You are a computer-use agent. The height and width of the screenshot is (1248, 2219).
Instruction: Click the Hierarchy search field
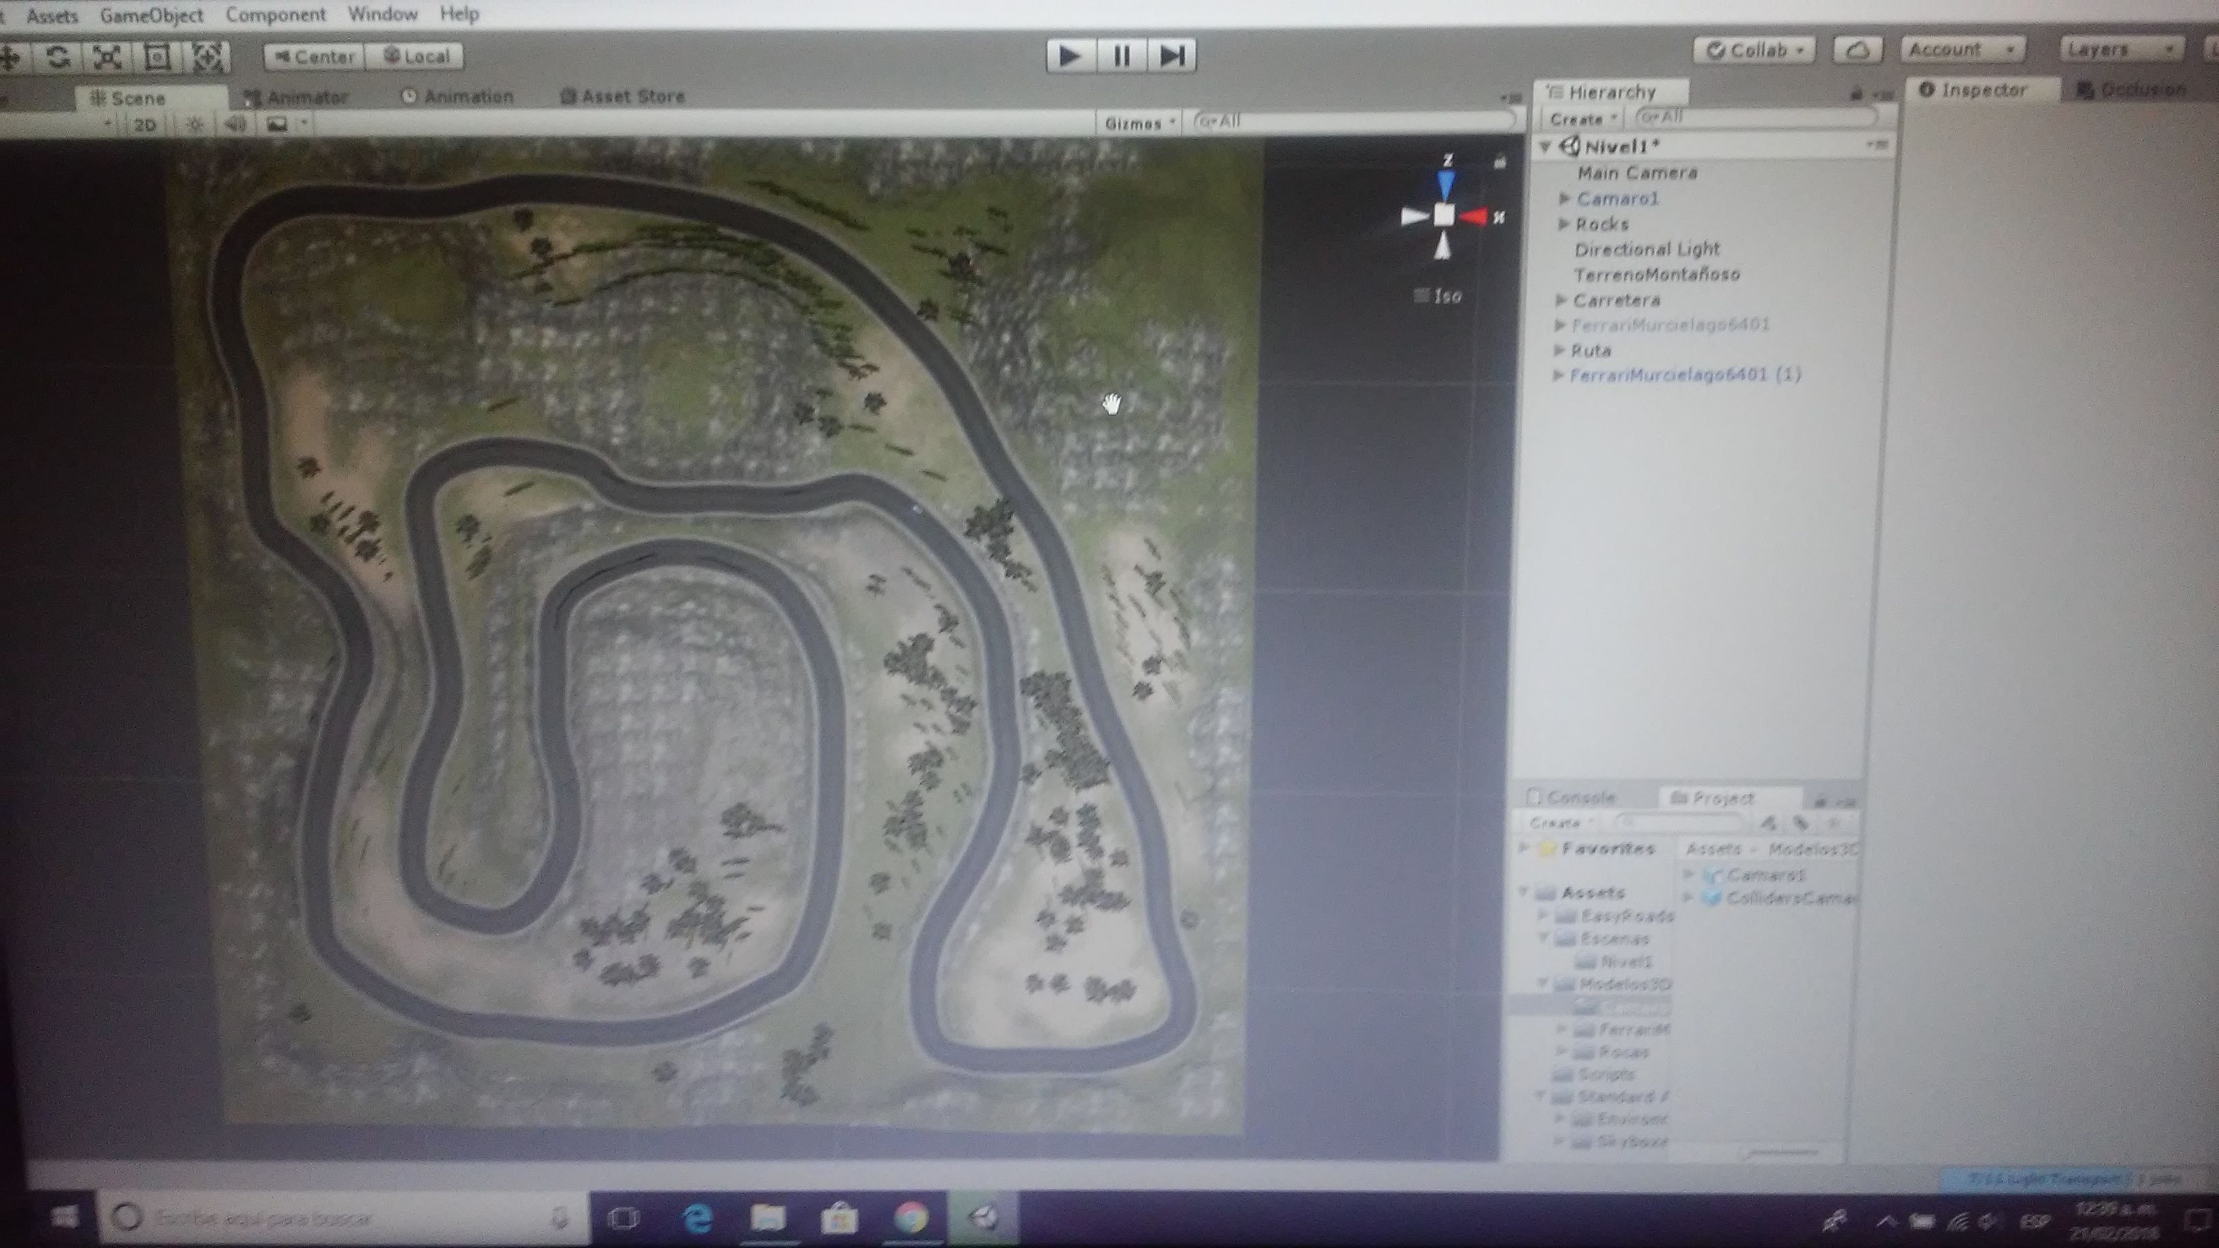(x=1757, y=116)
